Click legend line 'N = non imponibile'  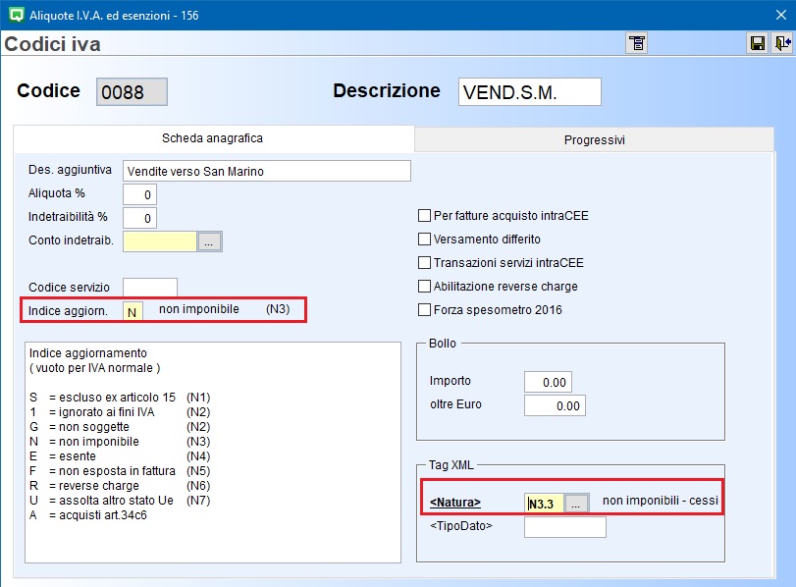point(120,442)
